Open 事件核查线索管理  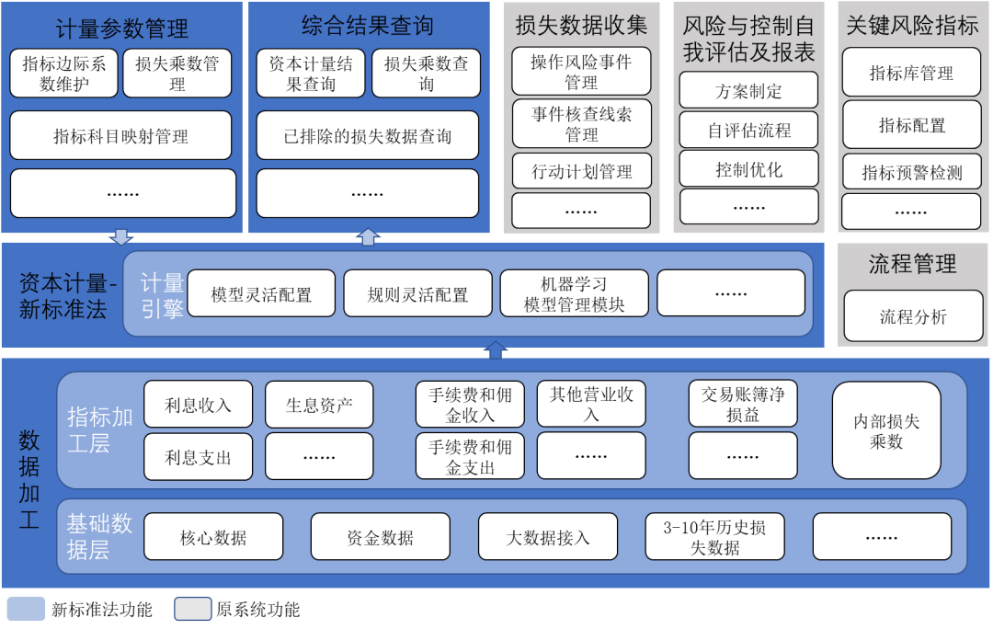(581, 124)
